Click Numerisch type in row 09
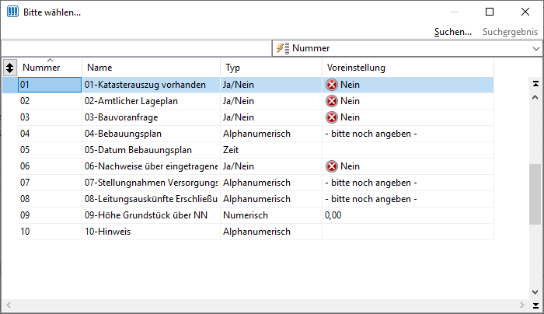The height and width of the screenshot is (314, 544). tap(246, 215)
